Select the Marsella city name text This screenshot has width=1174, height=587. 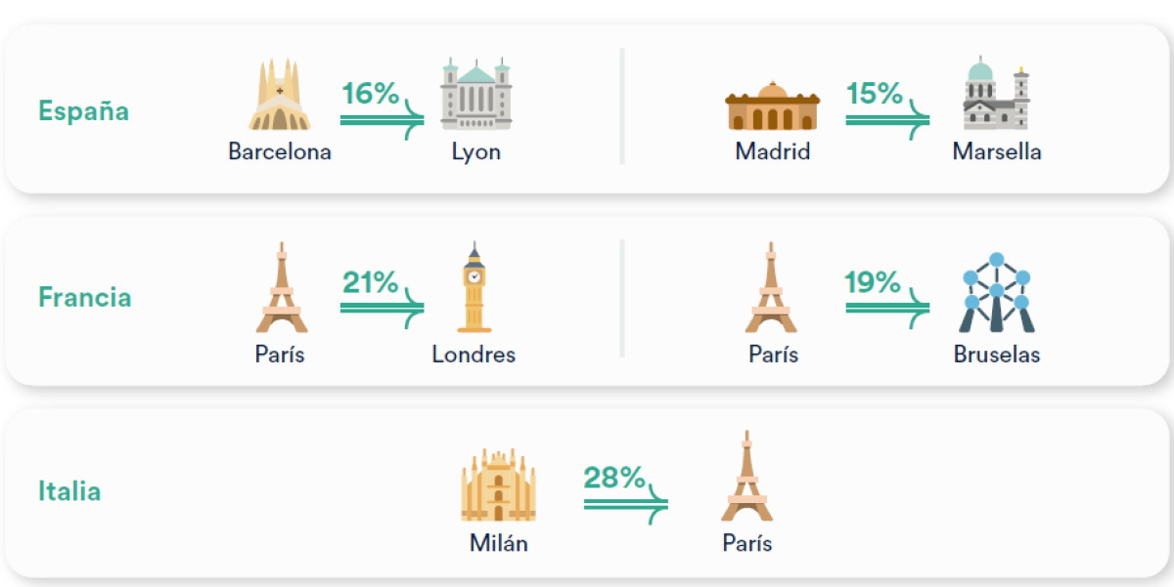click(x=996, y=152)
